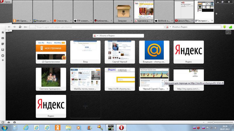Screen dimensions: 234x131
Task: Click the volume speaker tray icon
Action: pyautogui.click(x=216, y=128)
